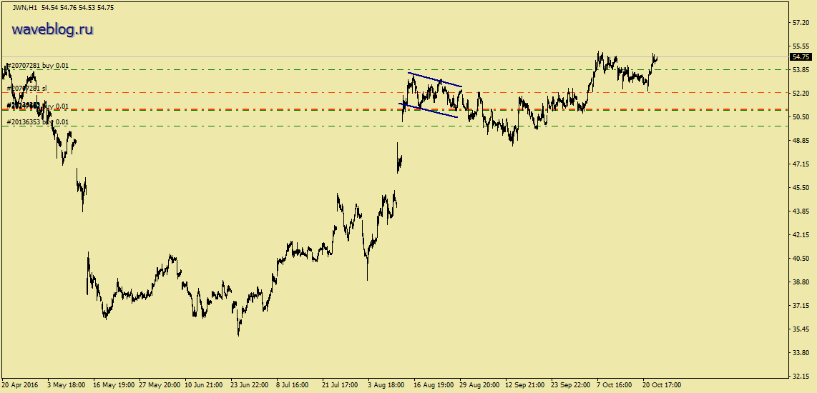The width and height of the screenshot is (817, 393).
Task: Click the 20 Oct 17:00 time label
Action: pyautogui.click(x=662, y=385)
